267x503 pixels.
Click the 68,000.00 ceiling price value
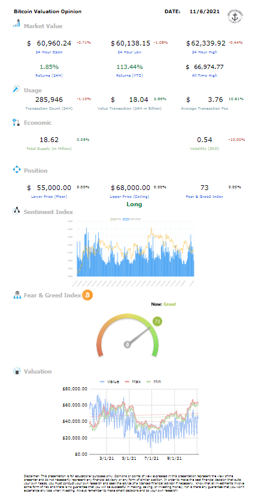pos(132,188)
